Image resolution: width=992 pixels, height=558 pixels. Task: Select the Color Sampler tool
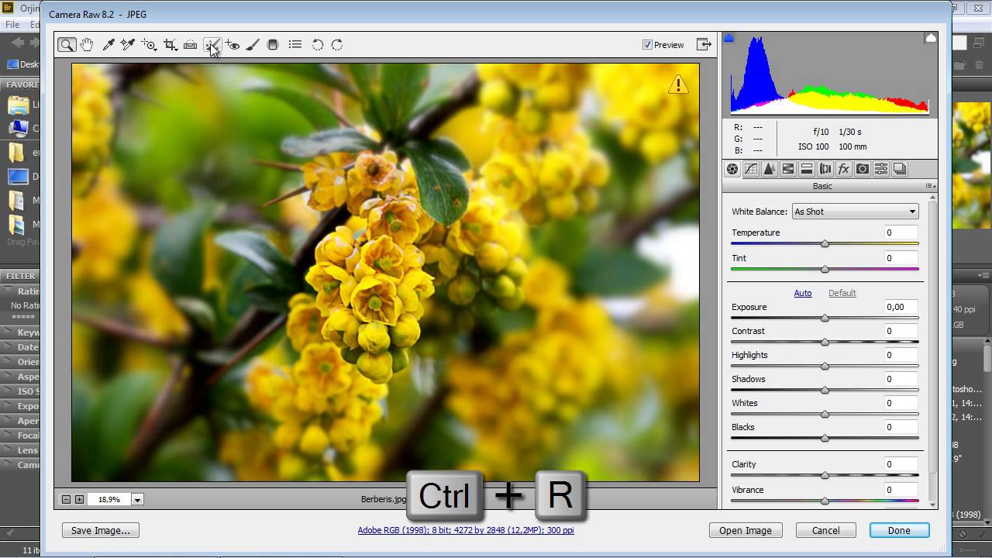128,45
